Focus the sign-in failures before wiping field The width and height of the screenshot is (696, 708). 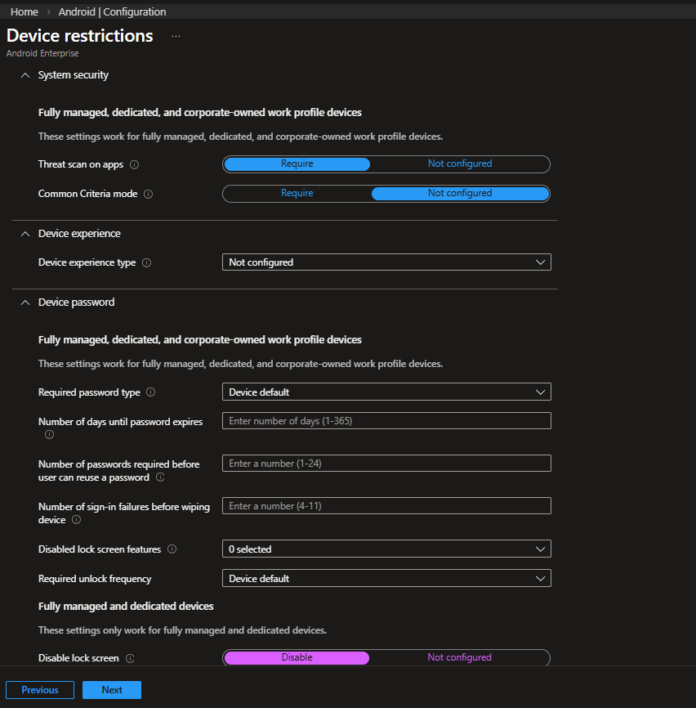386,506
